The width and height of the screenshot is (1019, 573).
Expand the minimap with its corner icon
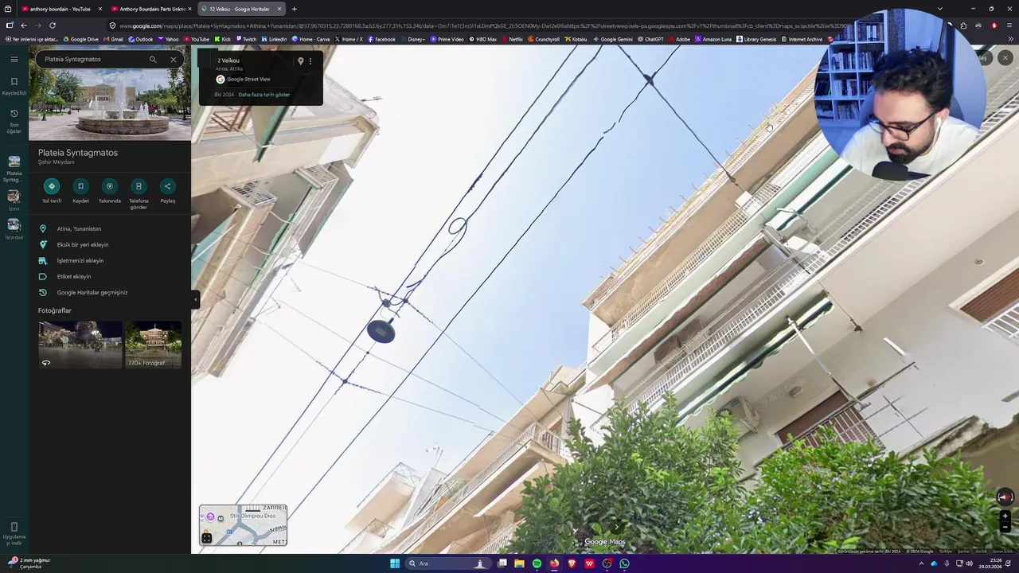(207, 538)
